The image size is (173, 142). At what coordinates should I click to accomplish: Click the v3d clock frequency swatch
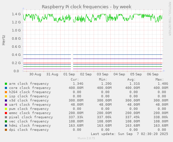tap(6, 100)
